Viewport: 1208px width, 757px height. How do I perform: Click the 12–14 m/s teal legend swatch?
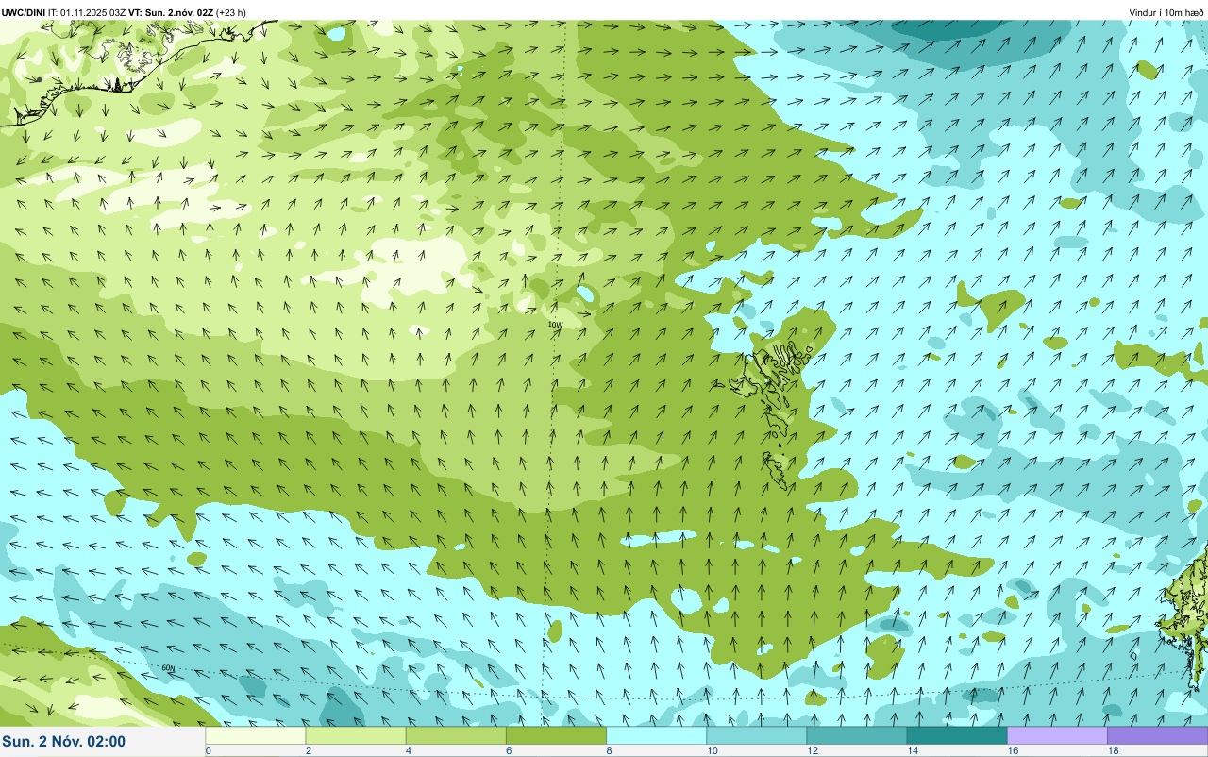click(856, 735)
